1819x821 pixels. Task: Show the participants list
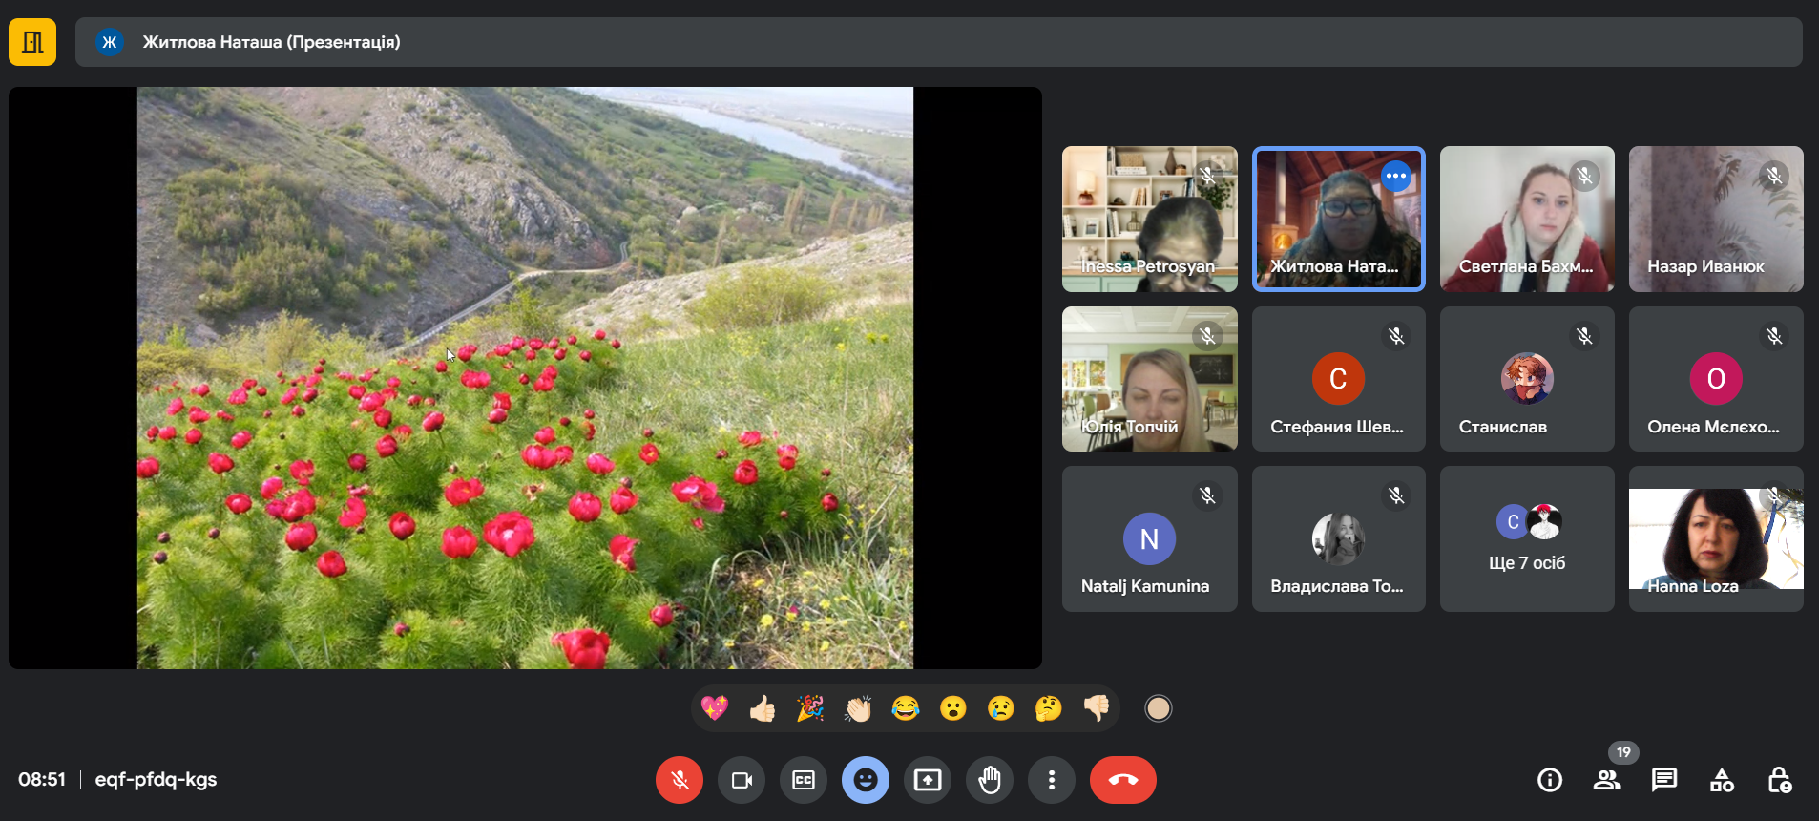coord(1607,780)
